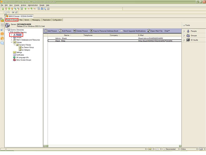This screenshot has height=155, width=206.
Task: Expand ID Vaults section in Tools panel
Action: coord(184,40)
